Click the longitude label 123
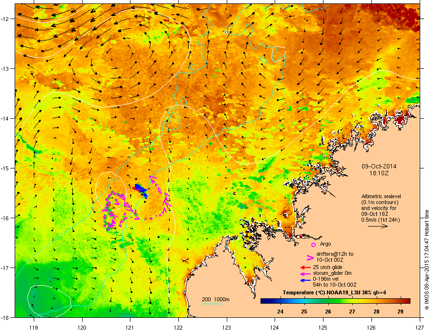The width and height of the screenshot is (430, 332). (227, 327)
